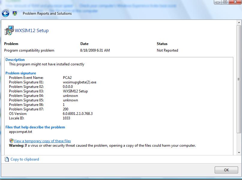The width and height of the screenshot is (242, 180).
Task: Click the Problem Signature 04 unknown value
Action: tap(70, 96)
